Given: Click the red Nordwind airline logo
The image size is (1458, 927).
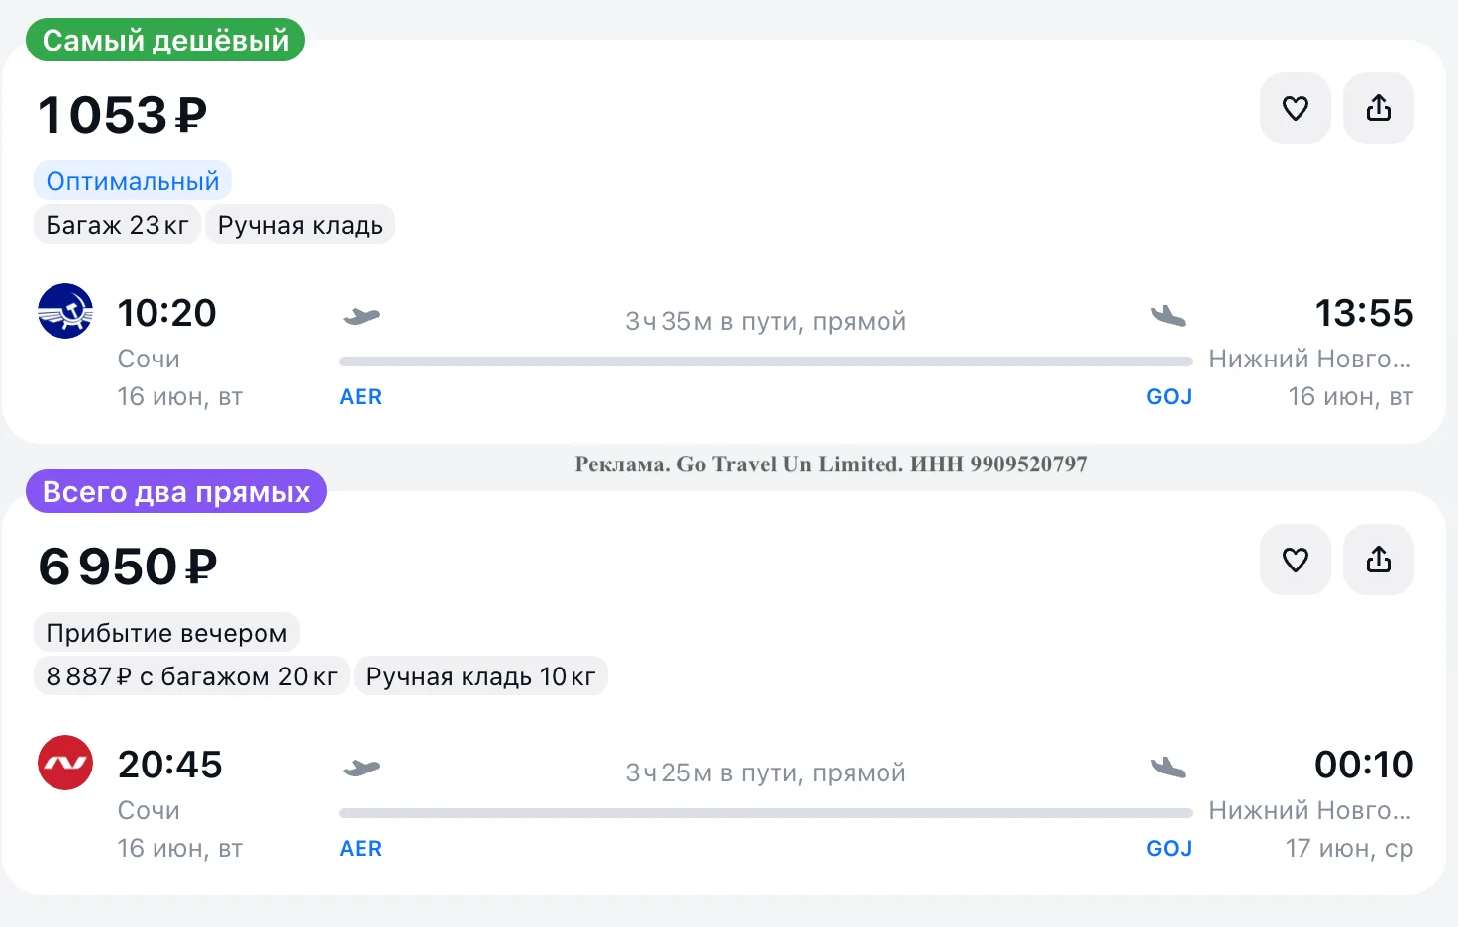Looking at the screenshot, I should point(65,763).
